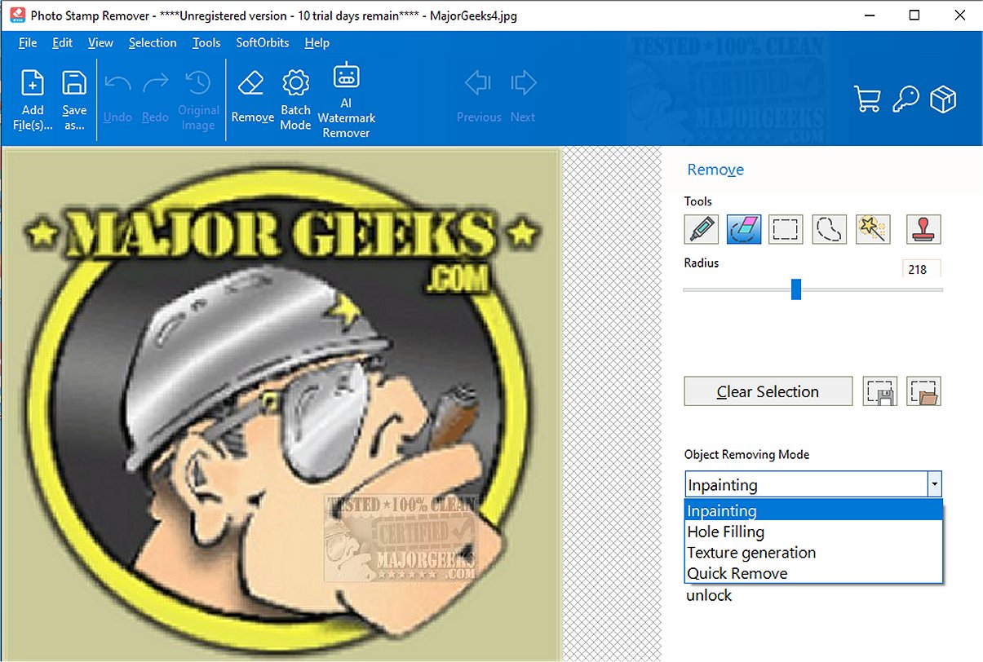Choose Texture generation from the mode list
The width and height of the screenshot is (983, 662).
(814, 553)
